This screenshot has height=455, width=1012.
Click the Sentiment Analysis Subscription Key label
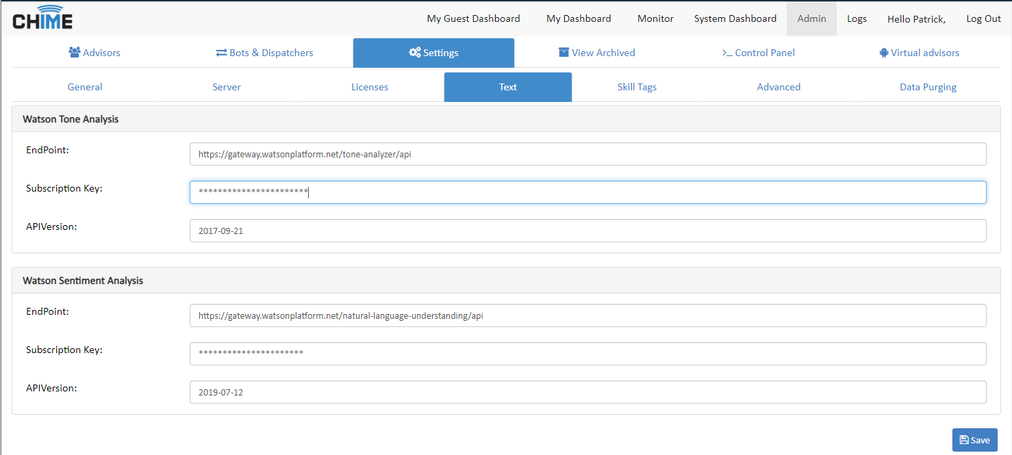(x=64, y=350)
